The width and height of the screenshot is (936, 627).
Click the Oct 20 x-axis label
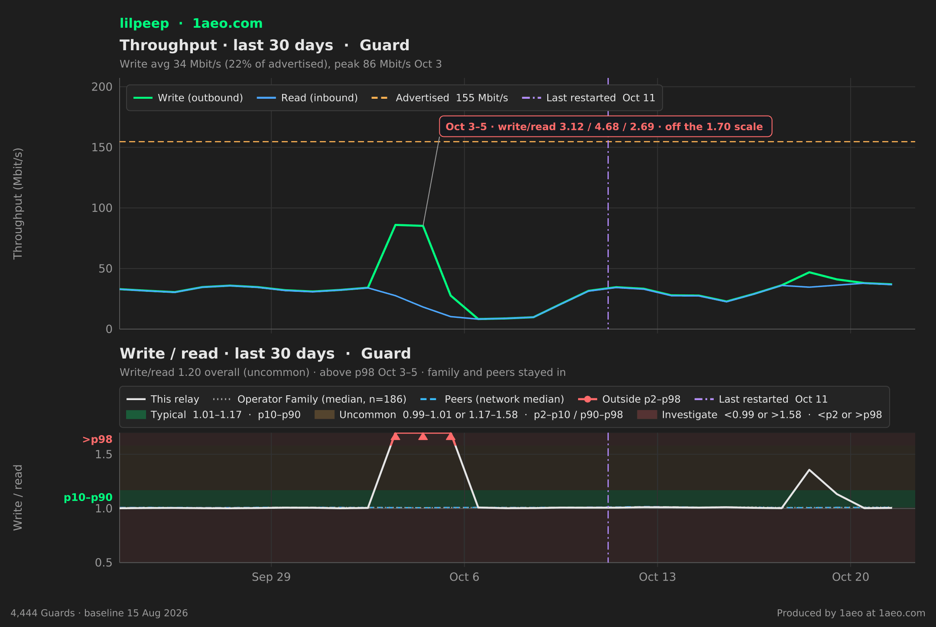click(x=851, y=577)
